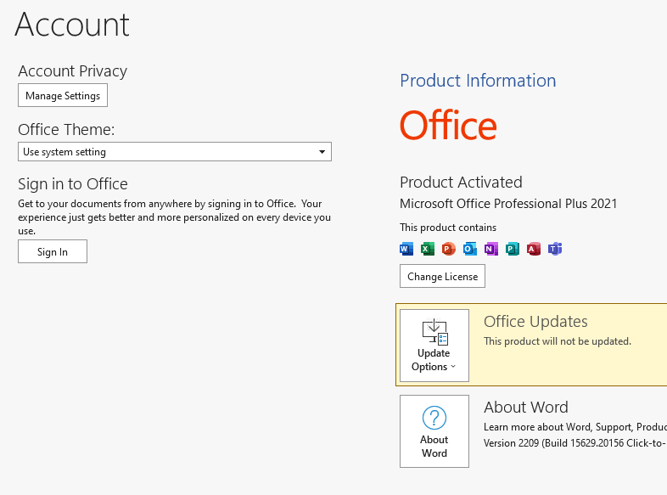Click the 'Learn more about Word' description text

575,427
